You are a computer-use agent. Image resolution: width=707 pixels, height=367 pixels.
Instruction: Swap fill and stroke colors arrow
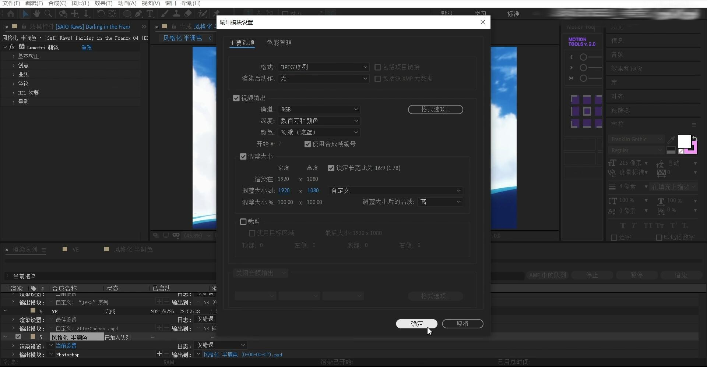coord(694,139)
